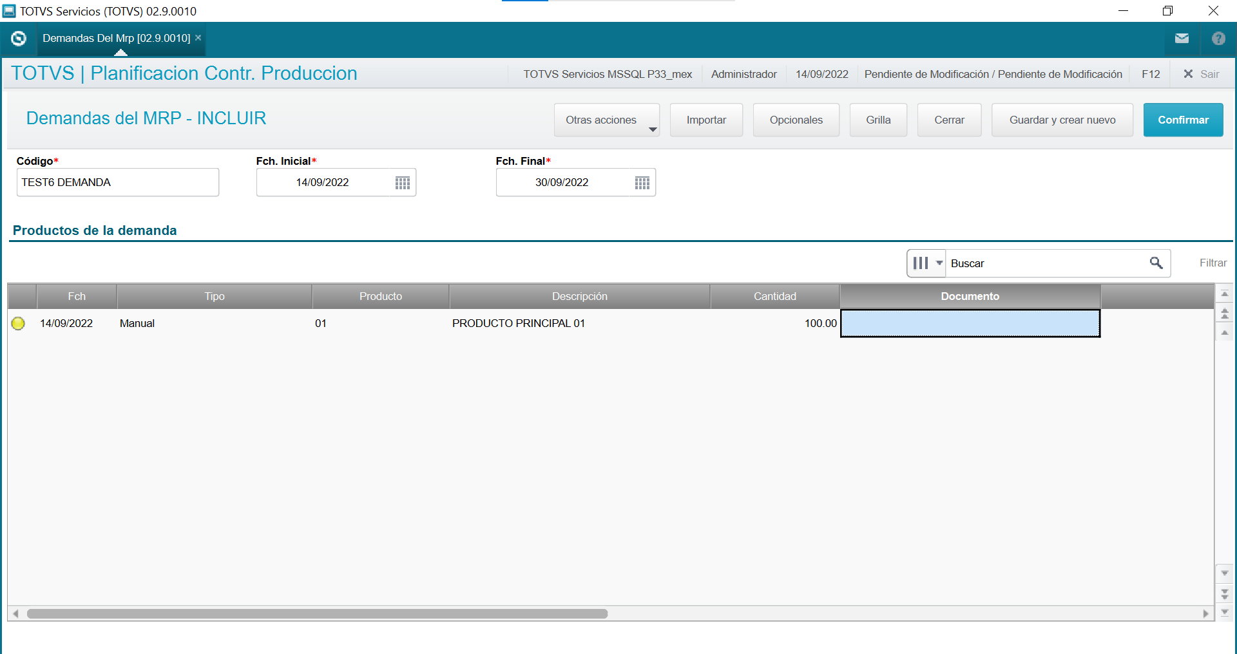Expand Otras acciones menu
The height and width of the screenshot is (654, 1237).
coord(607,120)
